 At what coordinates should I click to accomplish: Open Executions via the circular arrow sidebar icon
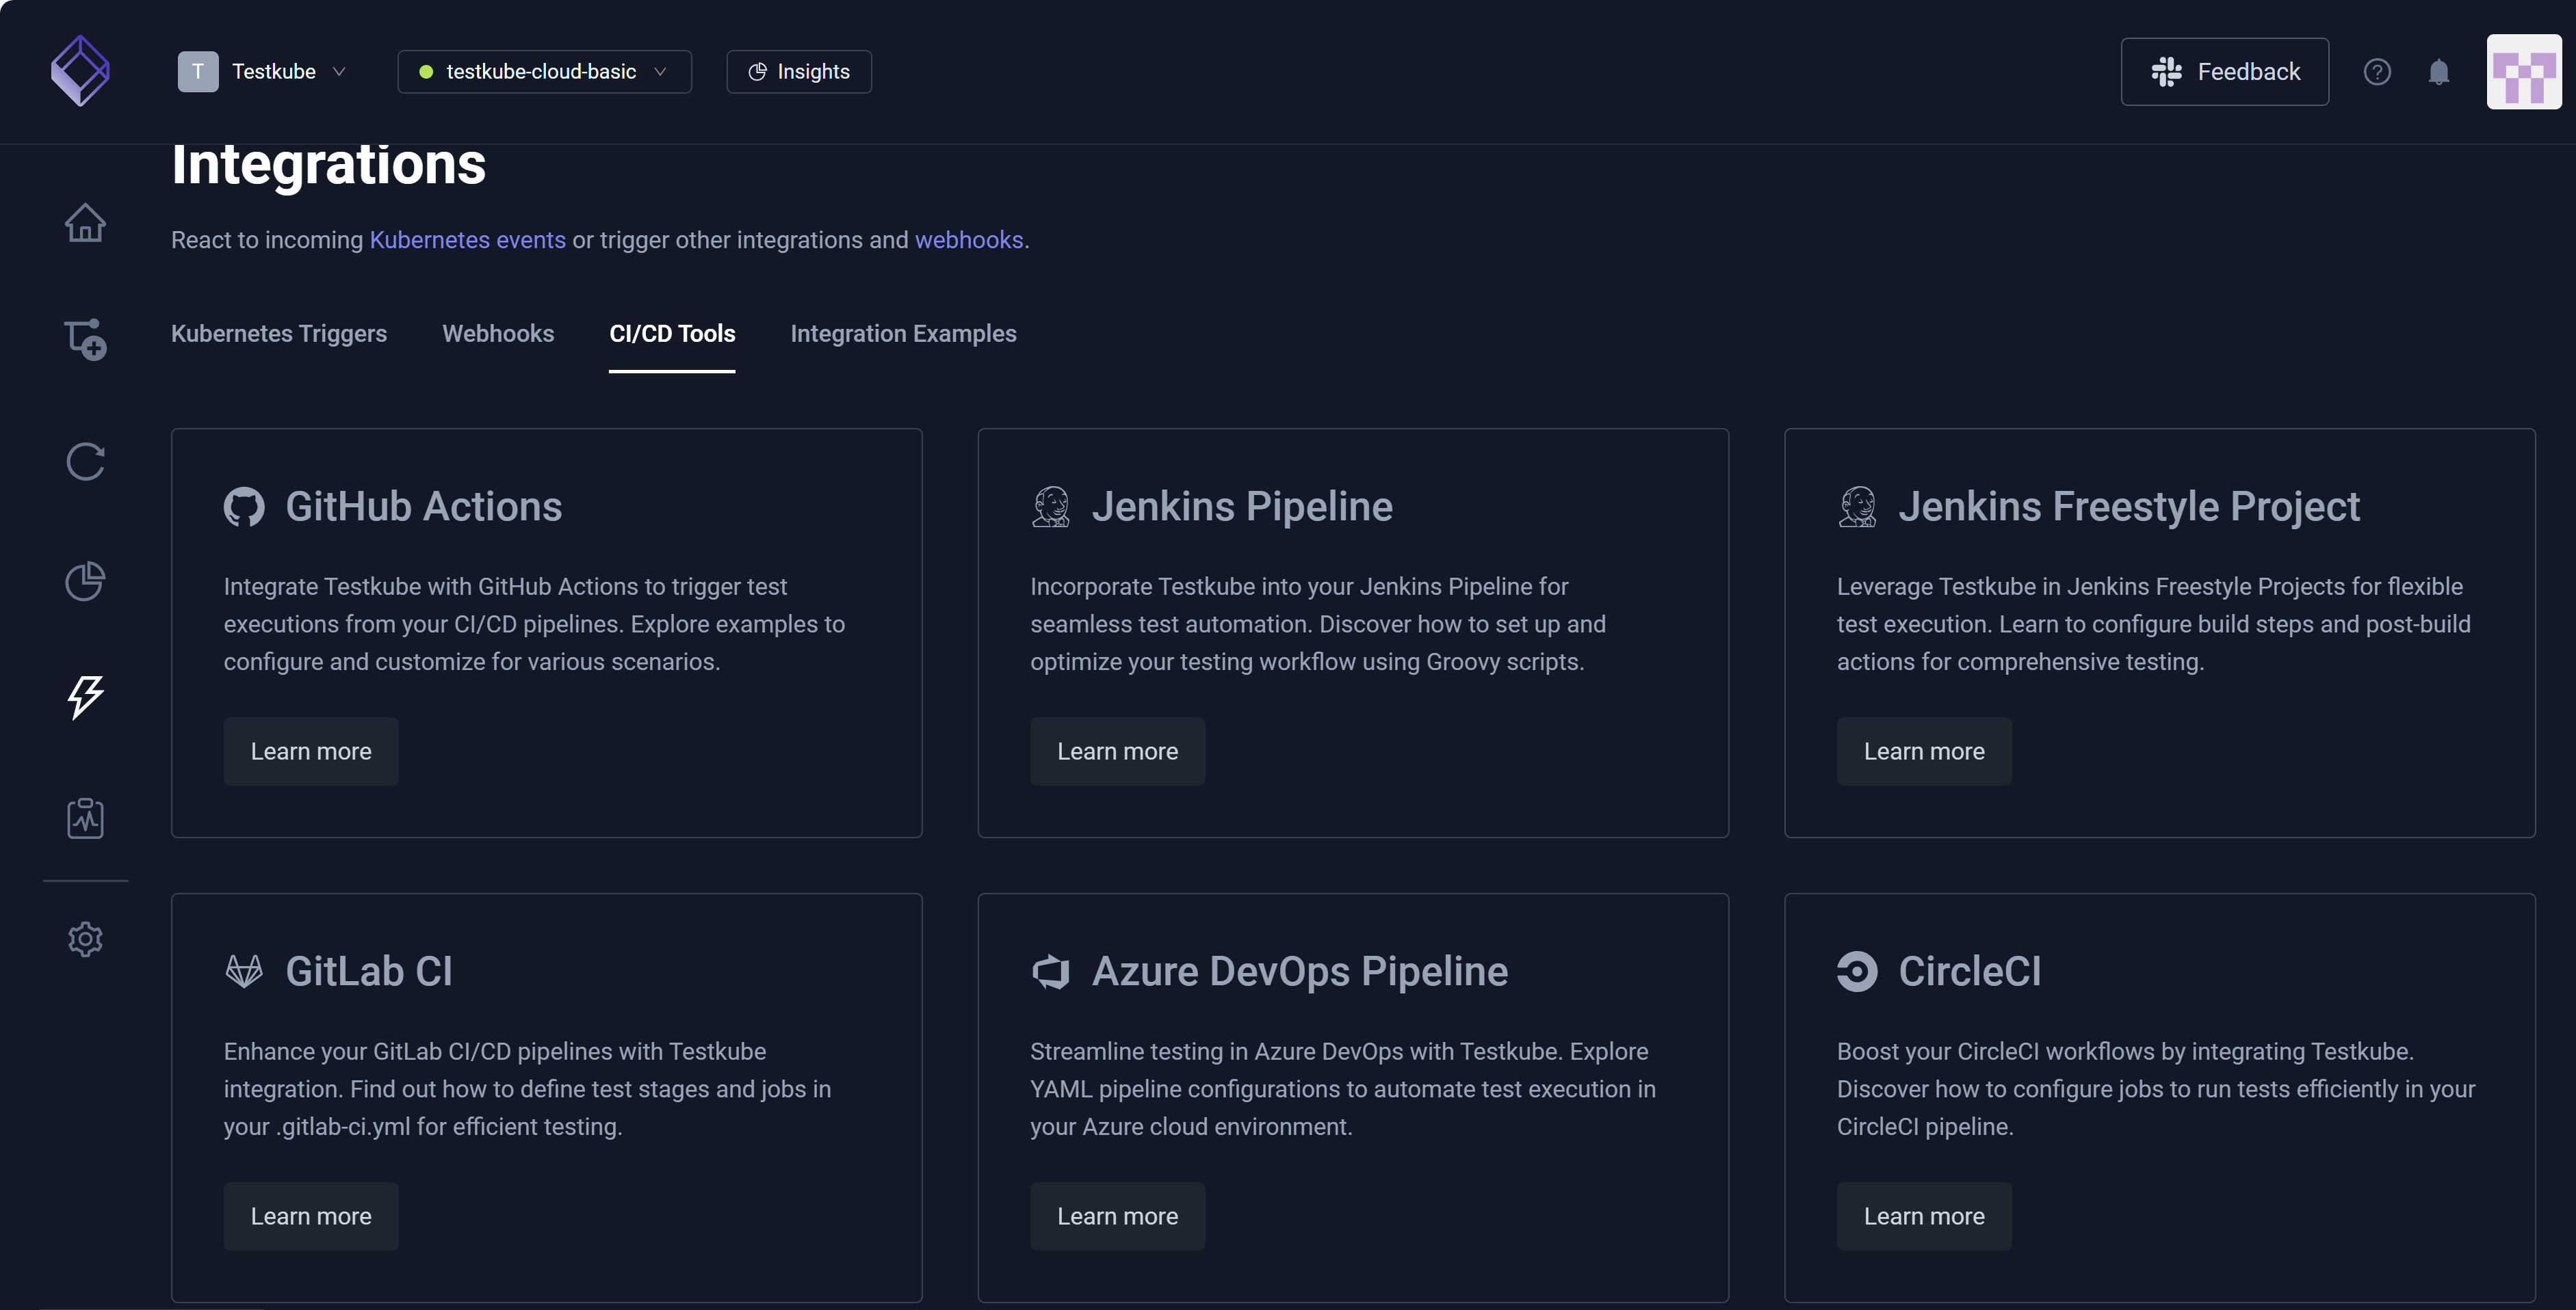tap(85, 461)
